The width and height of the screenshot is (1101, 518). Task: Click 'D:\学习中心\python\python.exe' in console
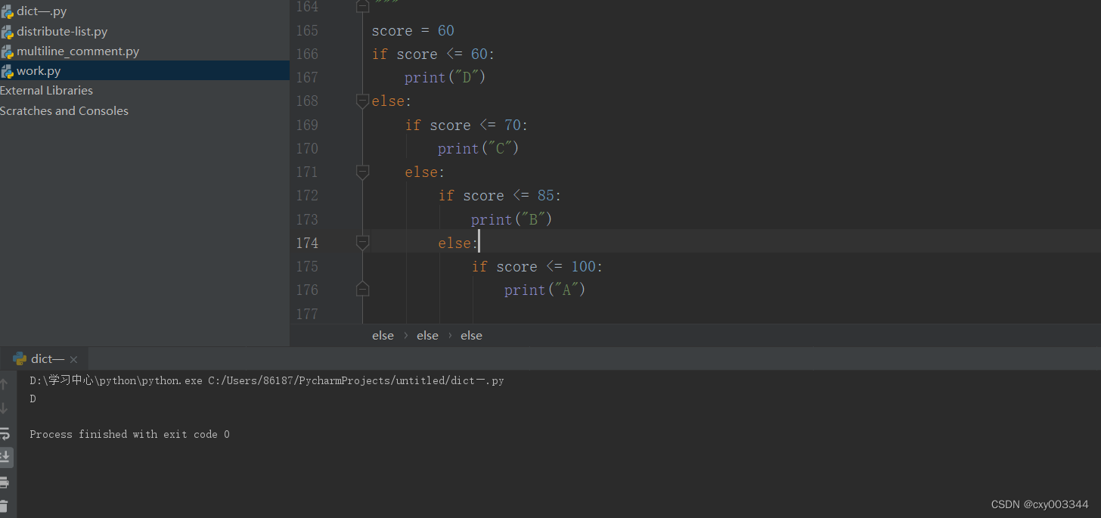pyautogui.click(x=116, y=381)
